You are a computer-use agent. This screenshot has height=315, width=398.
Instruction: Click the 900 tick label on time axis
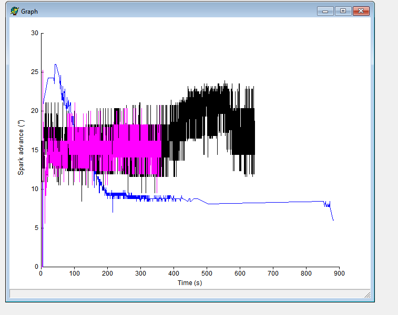[x=339, y=274]
